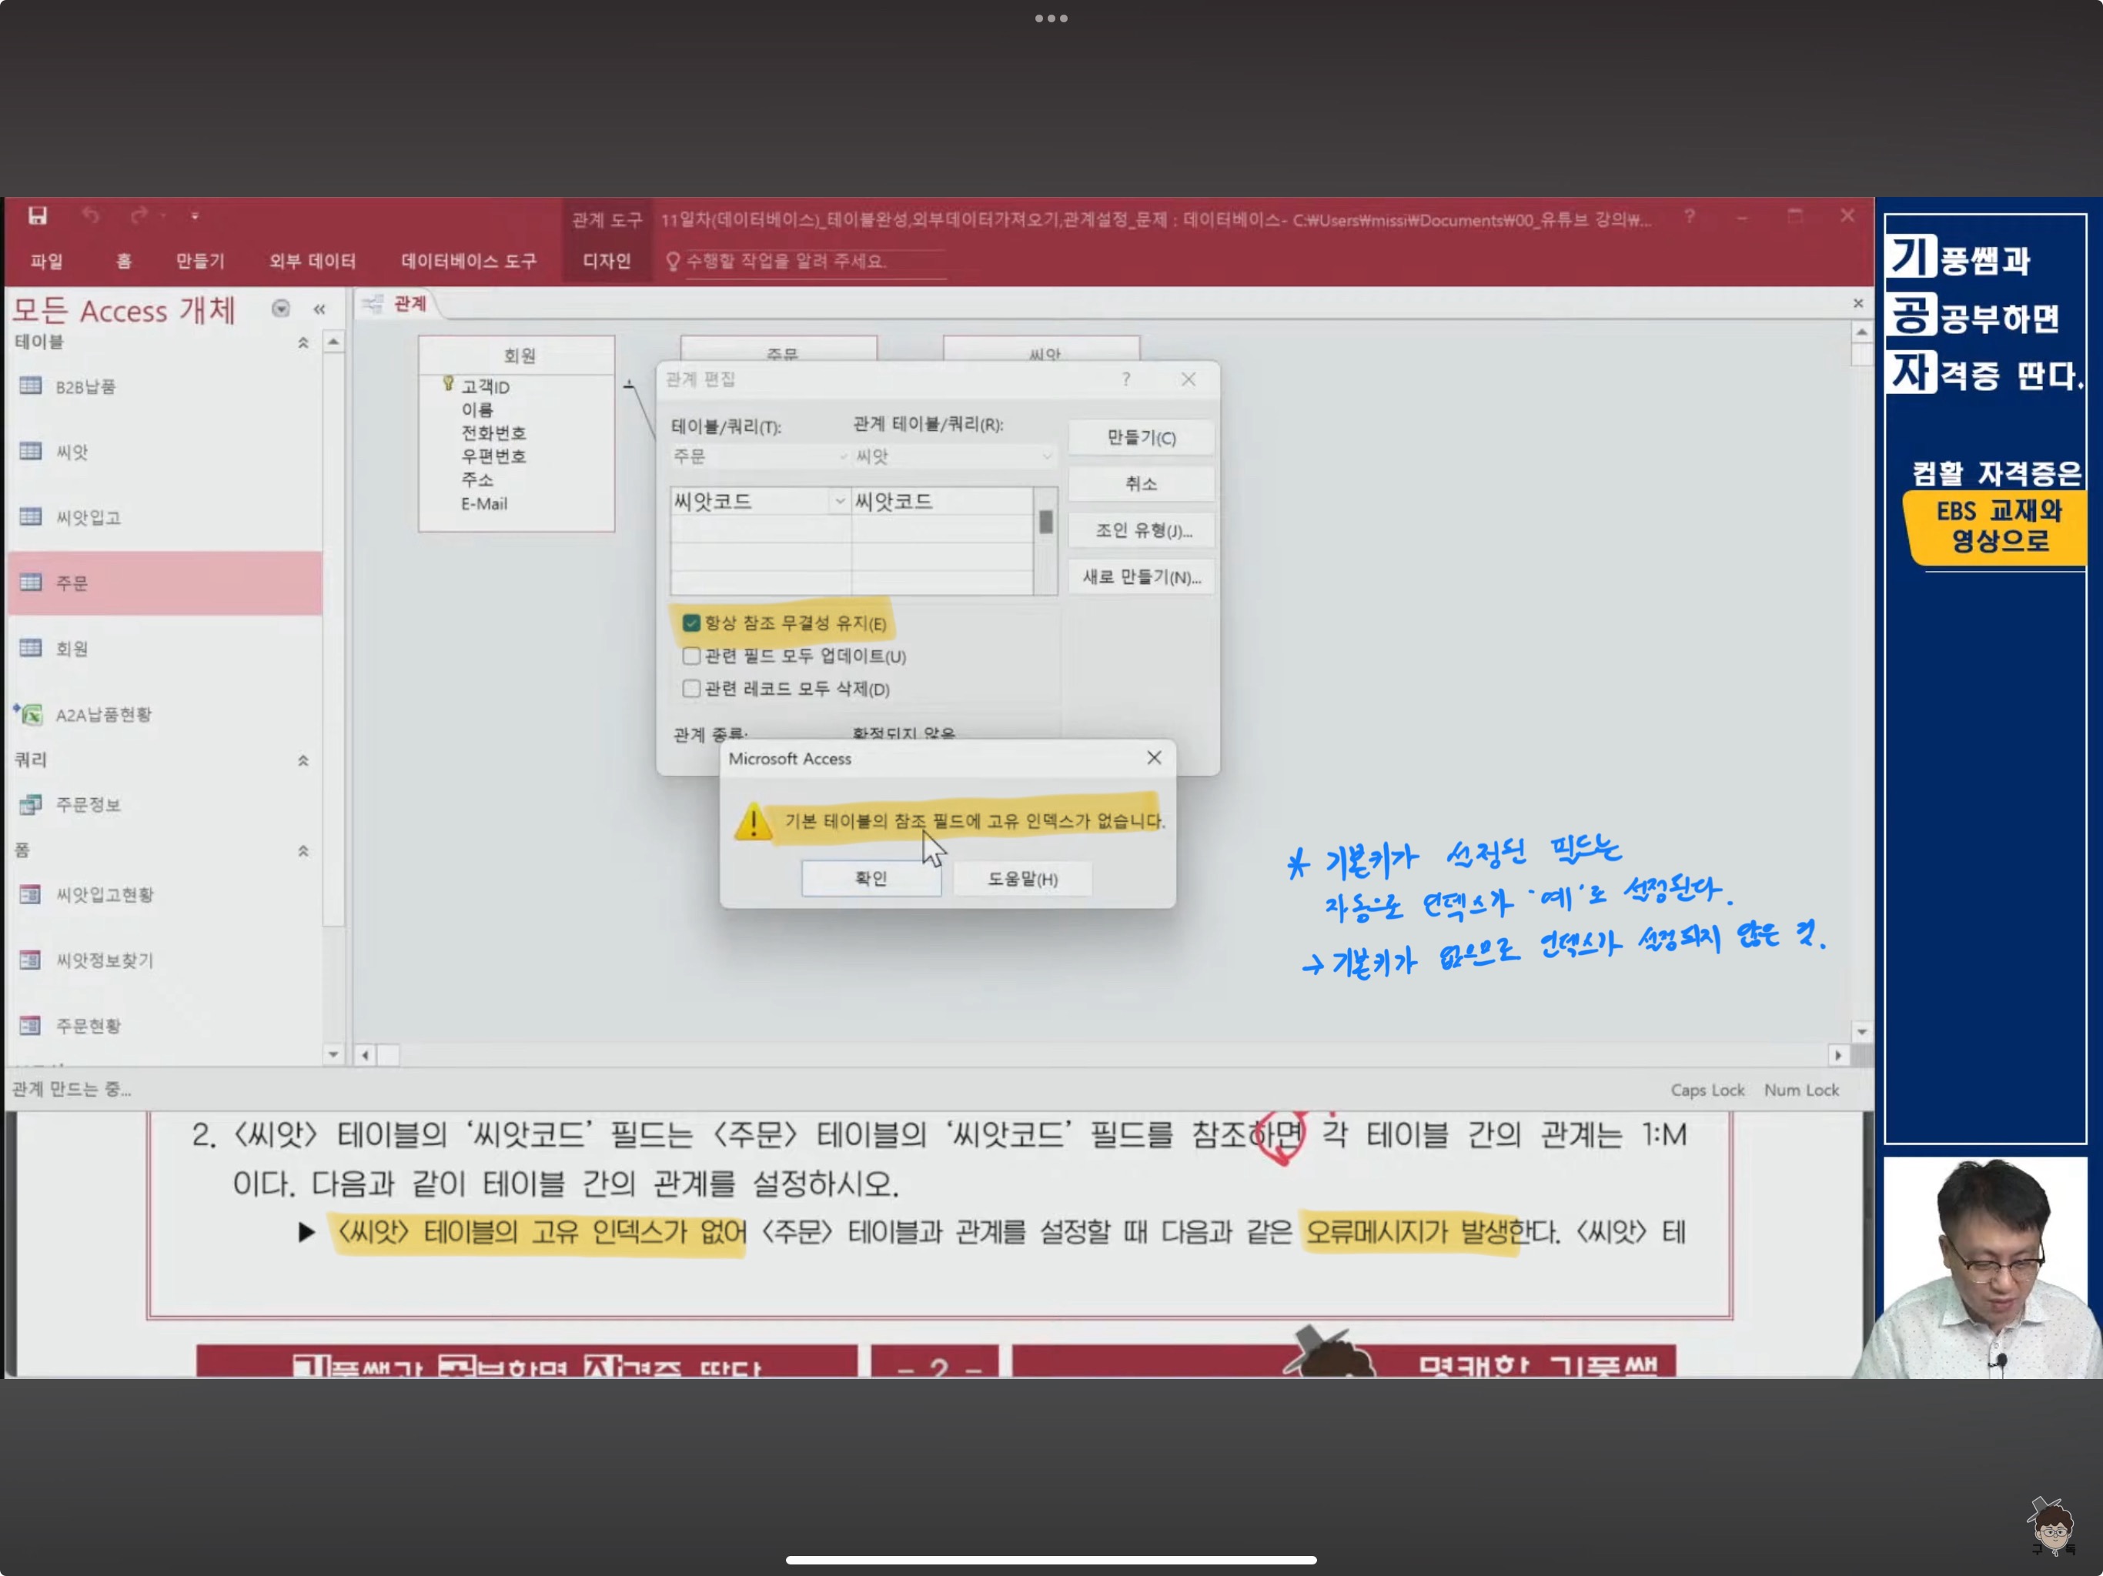Enable 관련 필드 모두 업데이트 checkbox
Viewport: 2103px width, 1576px height.
tap(691, 656)
